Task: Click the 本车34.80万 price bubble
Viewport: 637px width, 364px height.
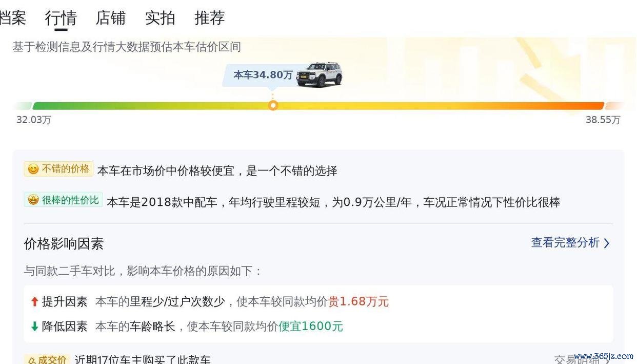Action: coord(263,75)
